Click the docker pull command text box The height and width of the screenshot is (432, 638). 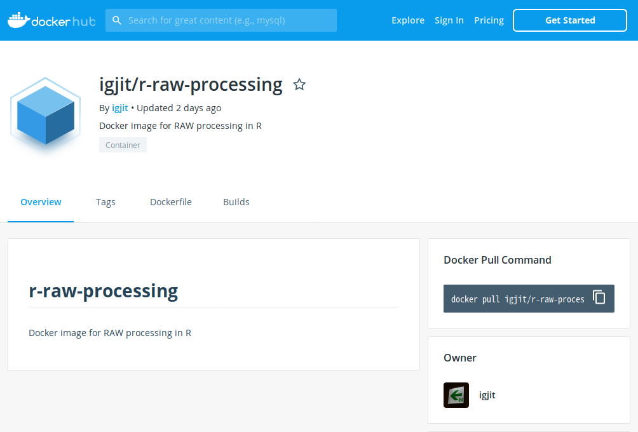517,299
